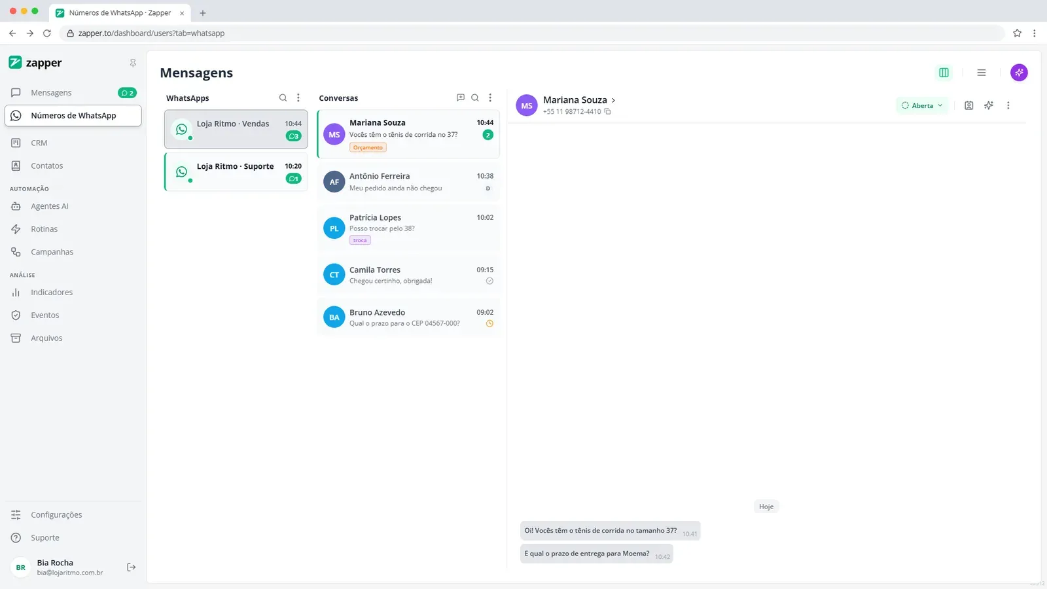Click the AI sparkle icon in chat header
The width and height of the screenshot is (1047, 589).
[x=989, y=105]
